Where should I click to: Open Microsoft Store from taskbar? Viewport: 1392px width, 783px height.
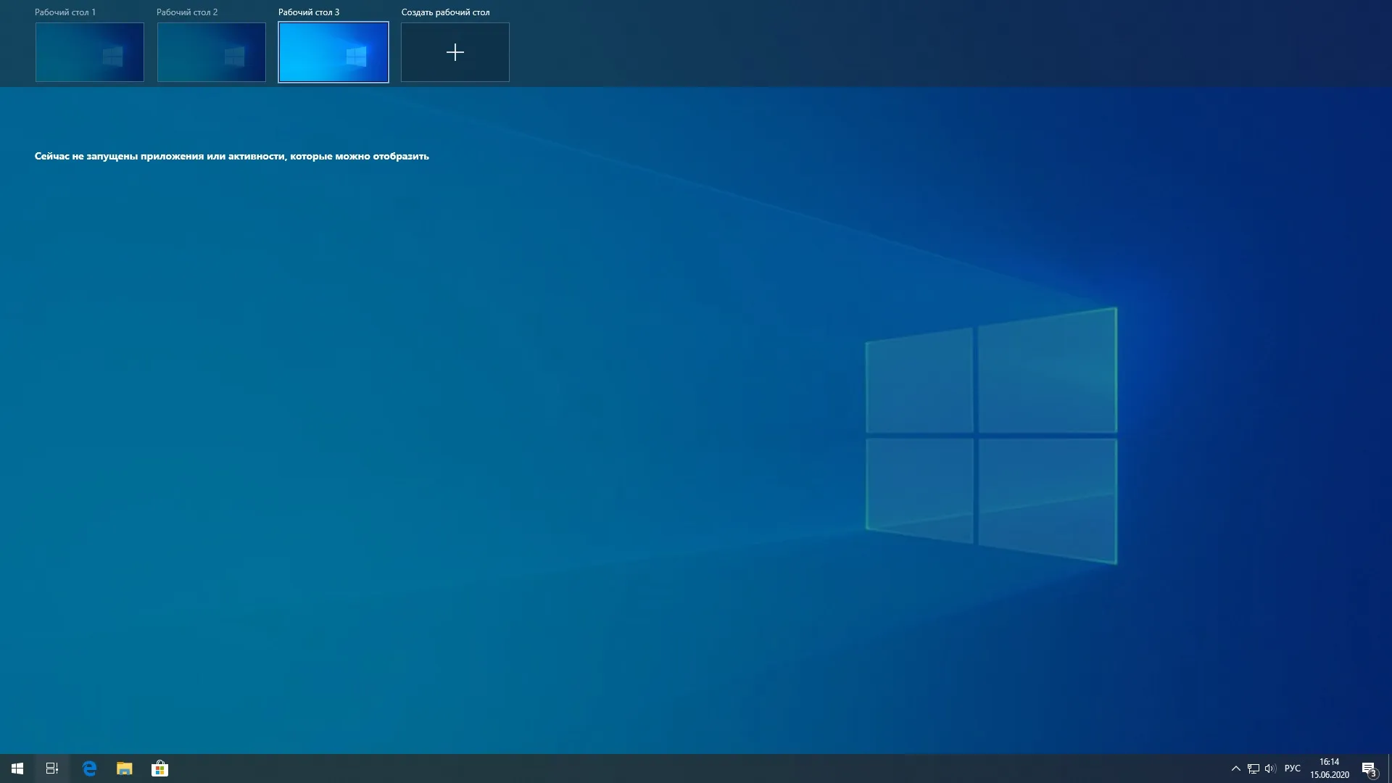[159, 768]
